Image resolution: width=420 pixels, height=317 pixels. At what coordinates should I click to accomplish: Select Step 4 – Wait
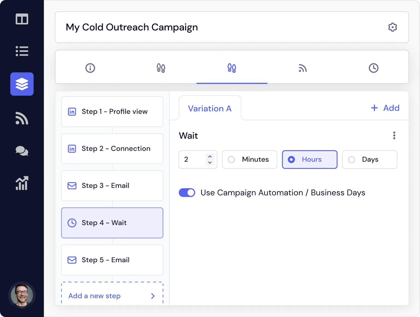click(112, 223)
